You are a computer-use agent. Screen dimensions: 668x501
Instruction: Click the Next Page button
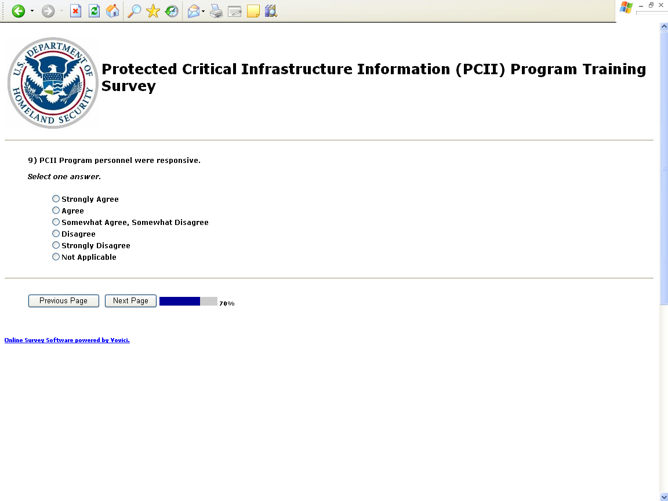coord(131,301)
